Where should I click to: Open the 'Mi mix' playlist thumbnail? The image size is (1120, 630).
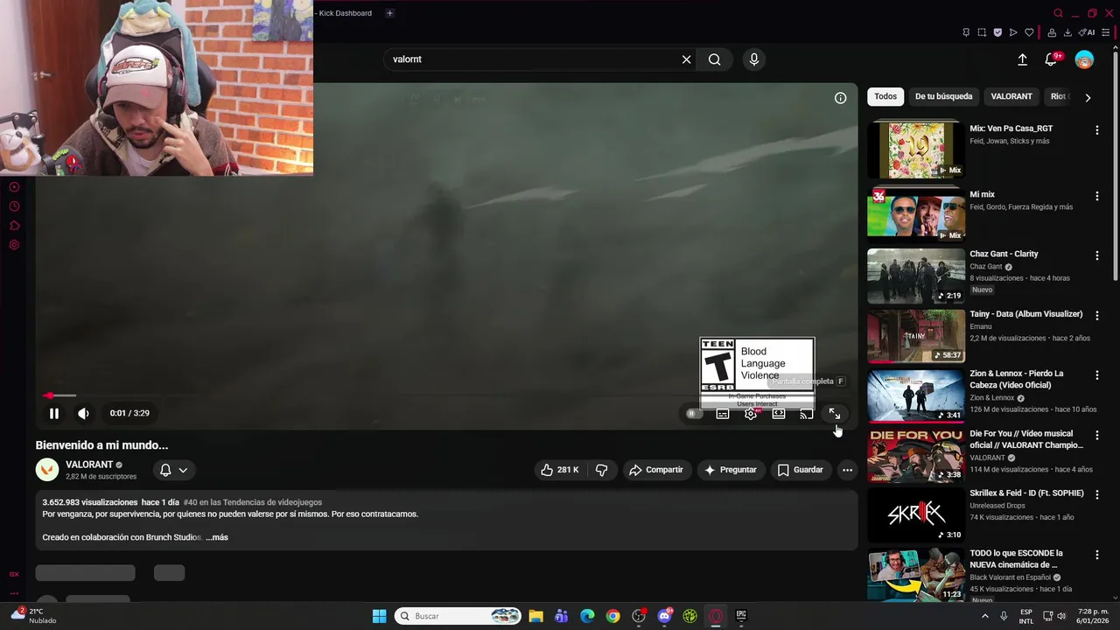916,213
